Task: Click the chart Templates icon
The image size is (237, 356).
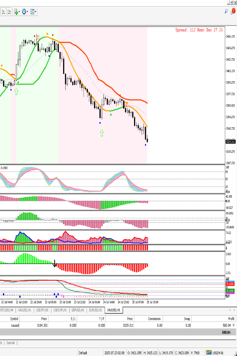Action: pos(32,12)
